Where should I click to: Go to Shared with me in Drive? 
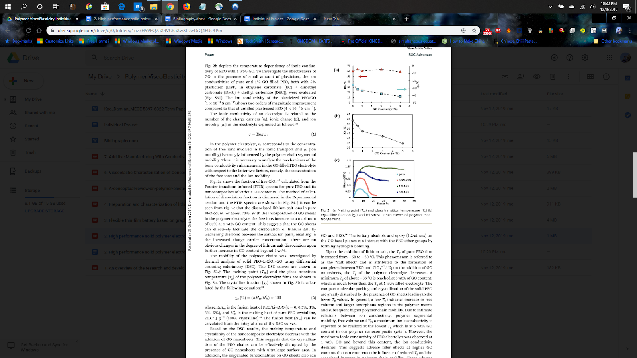[40, 113]
